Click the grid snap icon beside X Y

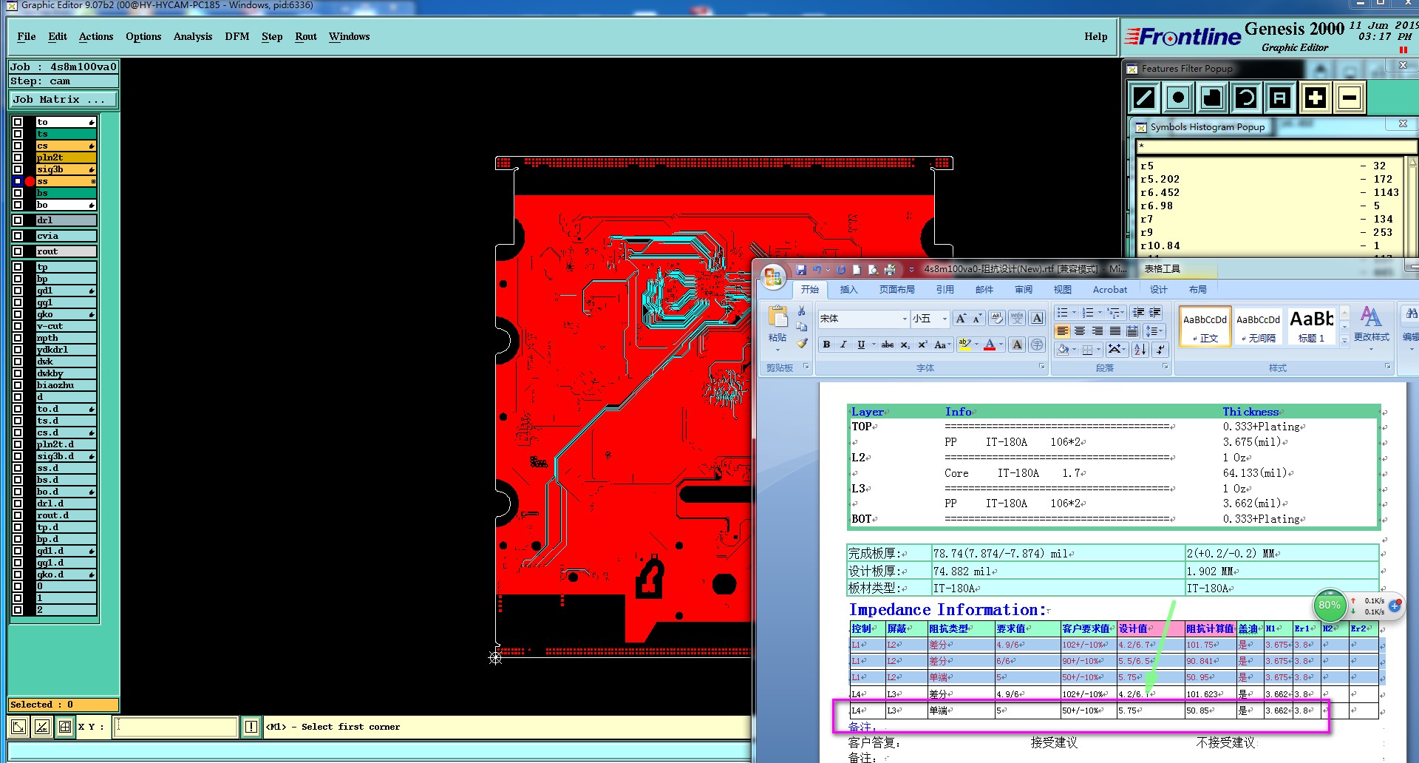(x=65, y=727)
